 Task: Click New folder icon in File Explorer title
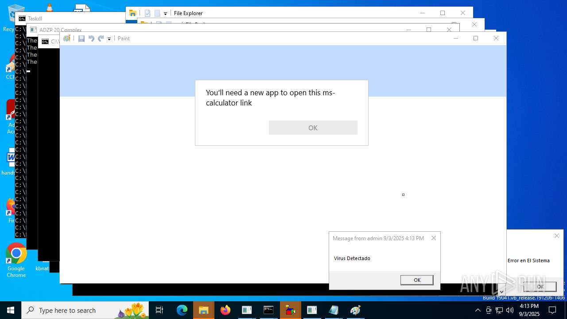click(x=157, y=13)
